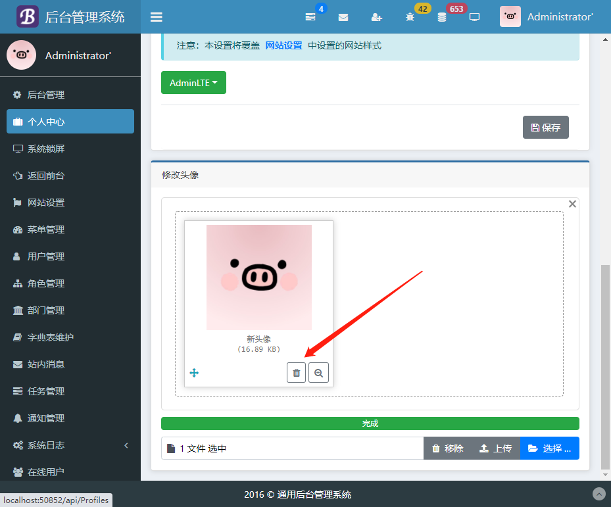Screen dimensions: 611x507
Task: Open tasks icon with badge 4
Action: (x=310, y=16)
